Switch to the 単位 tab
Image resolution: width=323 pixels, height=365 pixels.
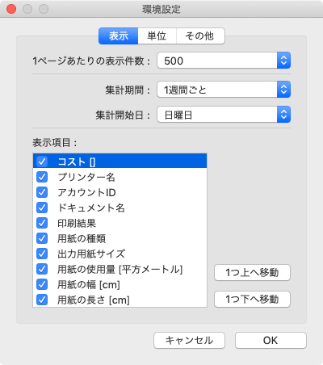point(157,36)
